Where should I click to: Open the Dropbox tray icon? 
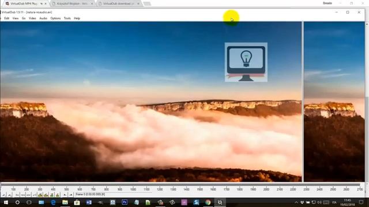[x=302, y=202]
